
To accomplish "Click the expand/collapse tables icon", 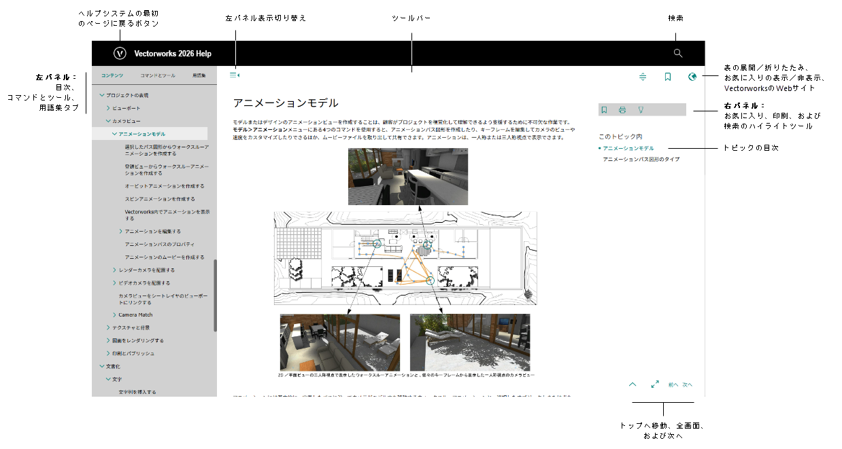I will pyautogui.click(x=643, y=77).
